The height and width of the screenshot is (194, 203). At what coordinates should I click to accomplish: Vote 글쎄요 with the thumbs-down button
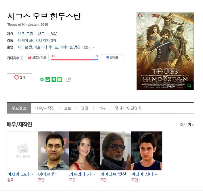click(112, 58)
